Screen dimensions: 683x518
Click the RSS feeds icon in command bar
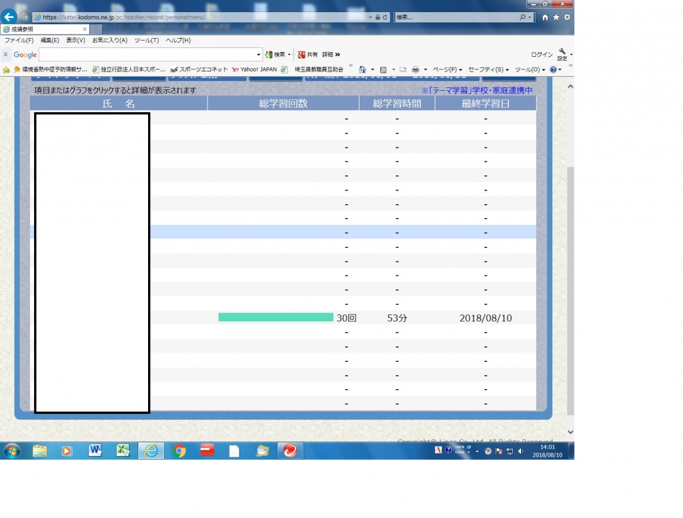[x=384, y=69]
